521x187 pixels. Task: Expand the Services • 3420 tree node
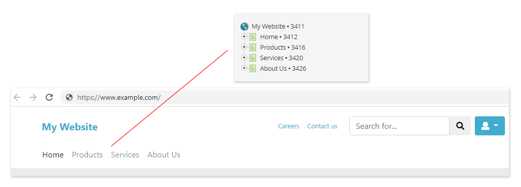point(244,58)
